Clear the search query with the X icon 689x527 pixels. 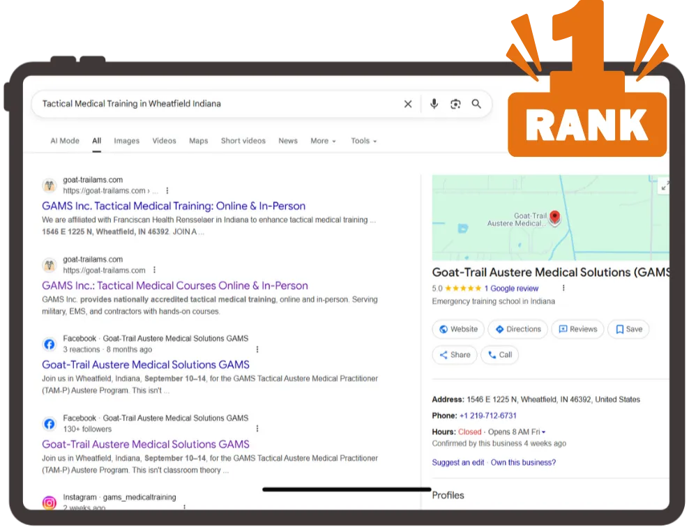(408, 104)
